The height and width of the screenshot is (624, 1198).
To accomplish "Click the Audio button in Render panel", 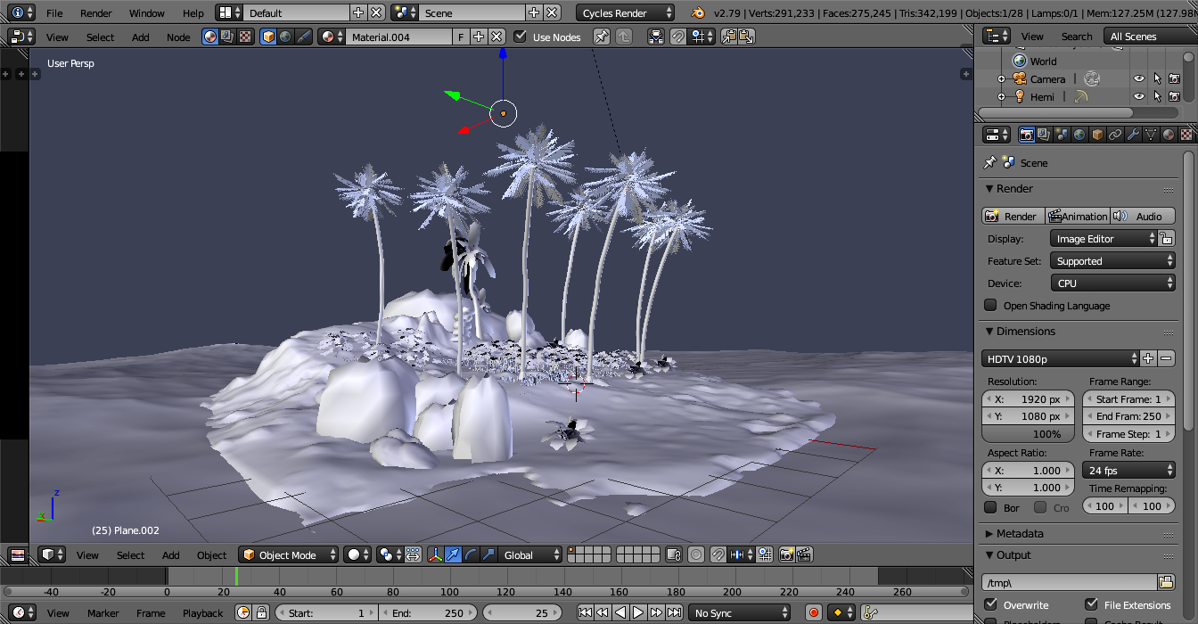I will click(x=1142, y=217).
